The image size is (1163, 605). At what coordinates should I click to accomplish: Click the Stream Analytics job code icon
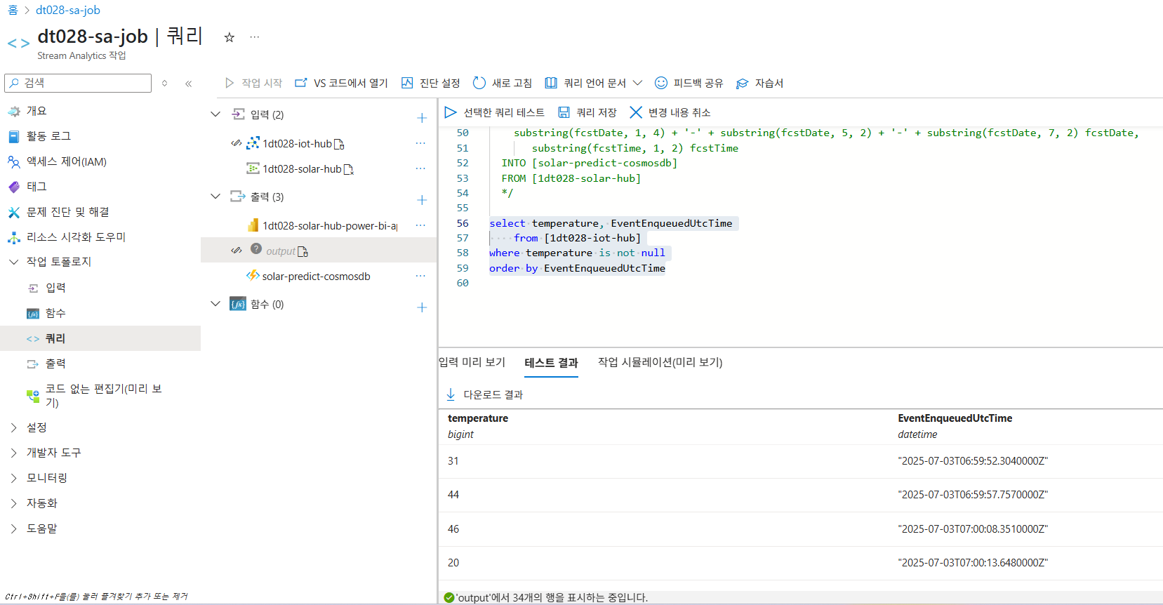coord(18,44)
